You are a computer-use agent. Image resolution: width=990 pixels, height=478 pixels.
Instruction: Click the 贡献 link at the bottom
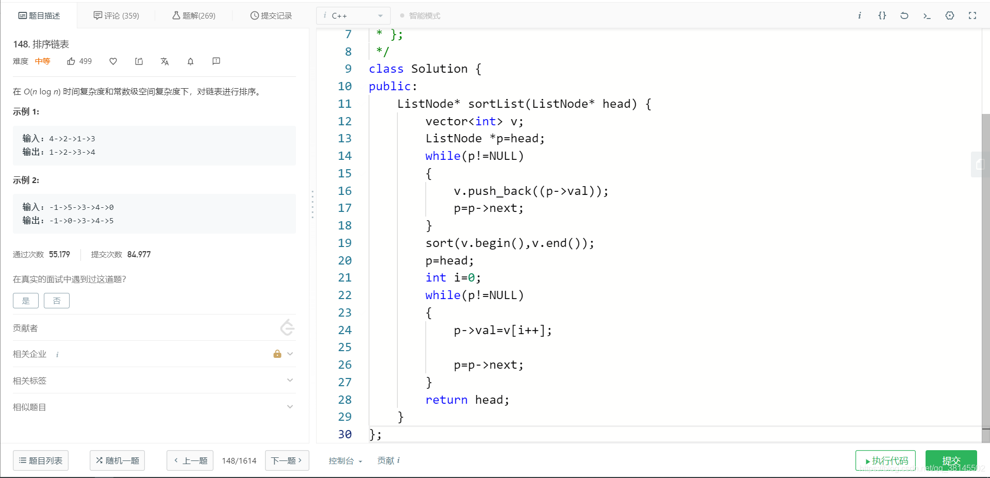(x=386, y=460)
